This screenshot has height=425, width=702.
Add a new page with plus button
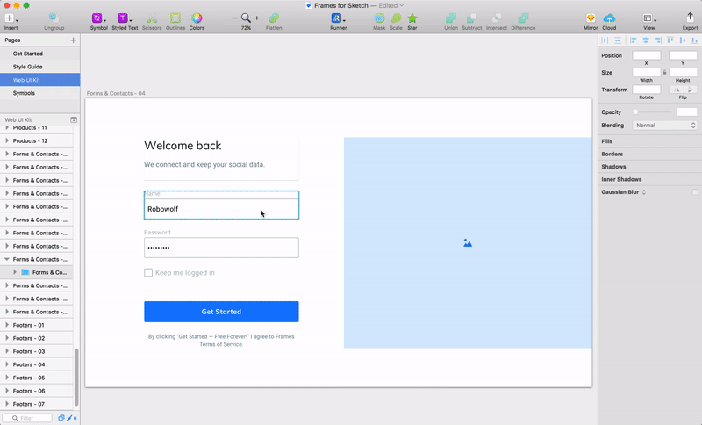click(74, 40)
